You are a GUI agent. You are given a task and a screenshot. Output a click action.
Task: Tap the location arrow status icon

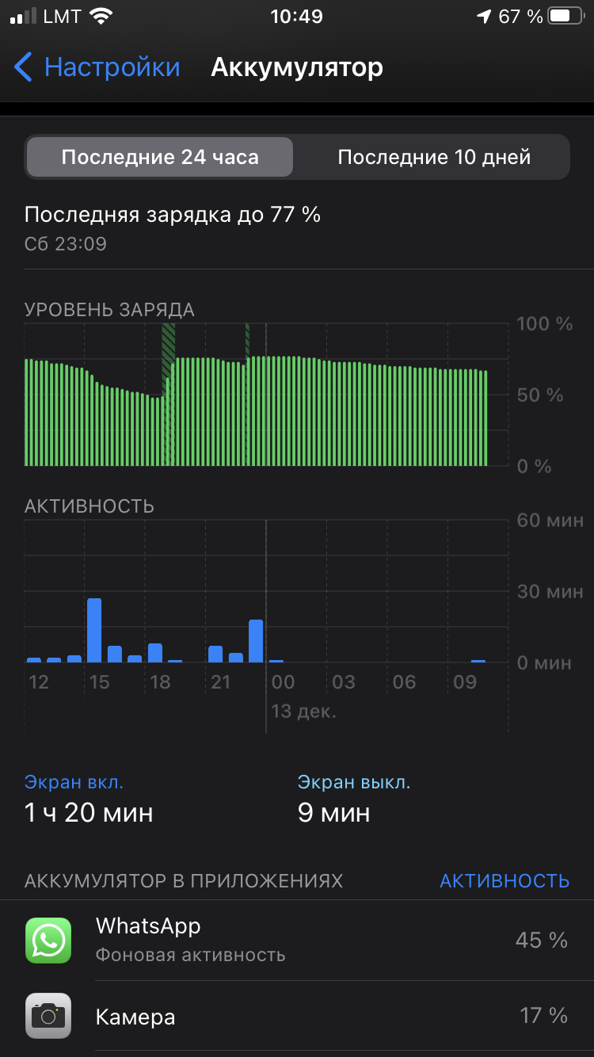(x=483, y=17)
